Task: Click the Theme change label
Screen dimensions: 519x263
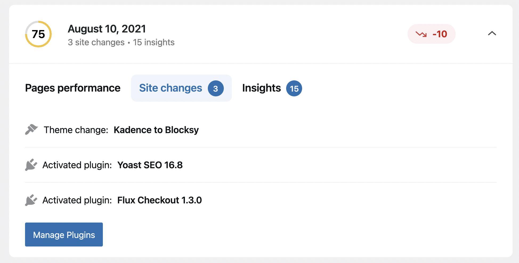Action: coord(76,130)
